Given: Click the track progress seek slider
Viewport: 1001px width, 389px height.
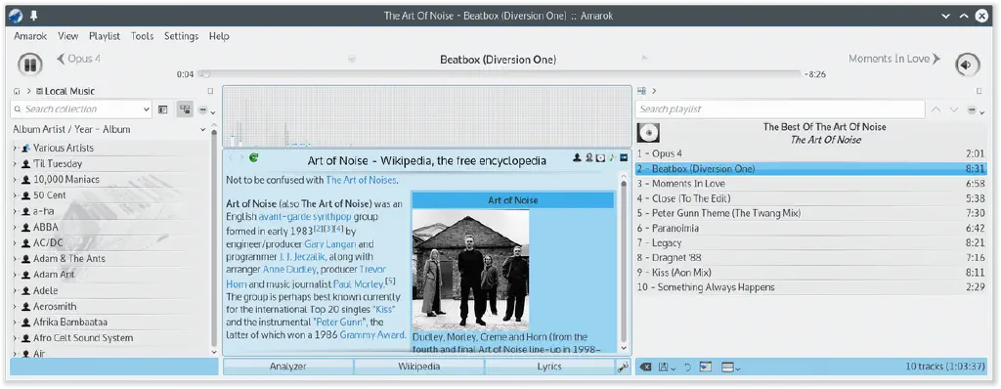Looking at the screenshot, I should tap(500, 74).
